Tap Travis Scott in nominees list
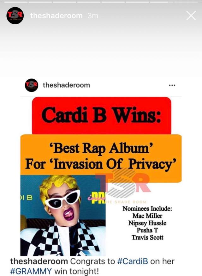This screenshot has height=276, width=202. (x=147, y=237)
